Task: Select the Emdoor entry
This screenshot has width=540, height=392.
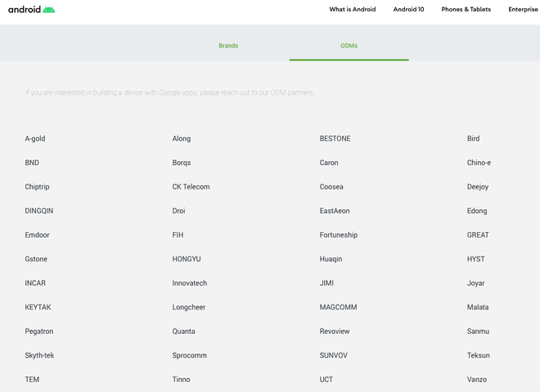Action: 37,235
